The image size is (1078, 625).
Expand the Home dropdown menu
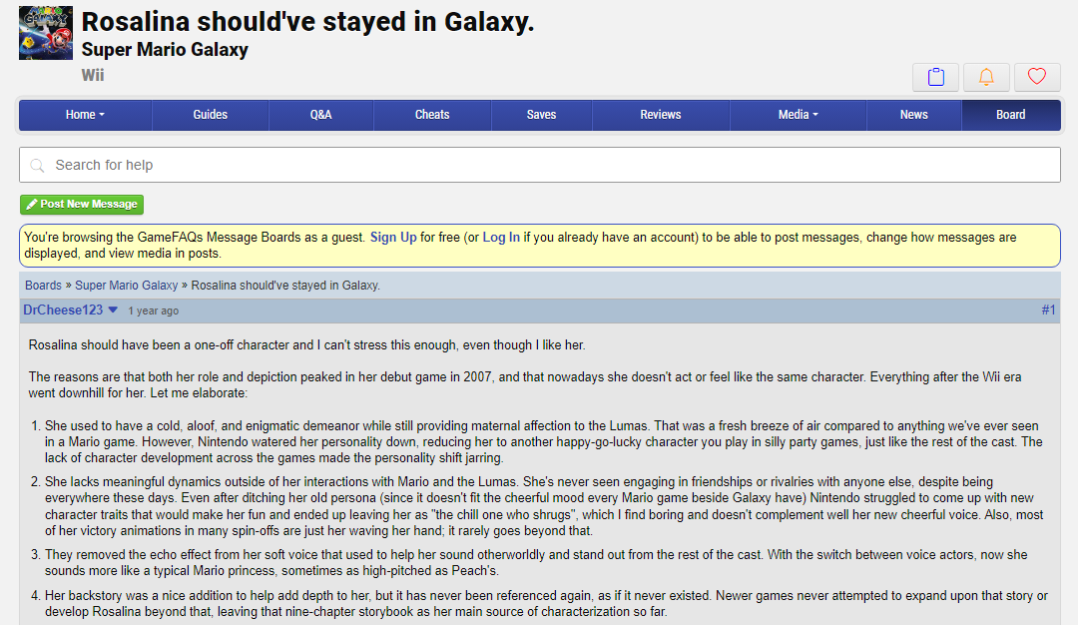point(85,115)
